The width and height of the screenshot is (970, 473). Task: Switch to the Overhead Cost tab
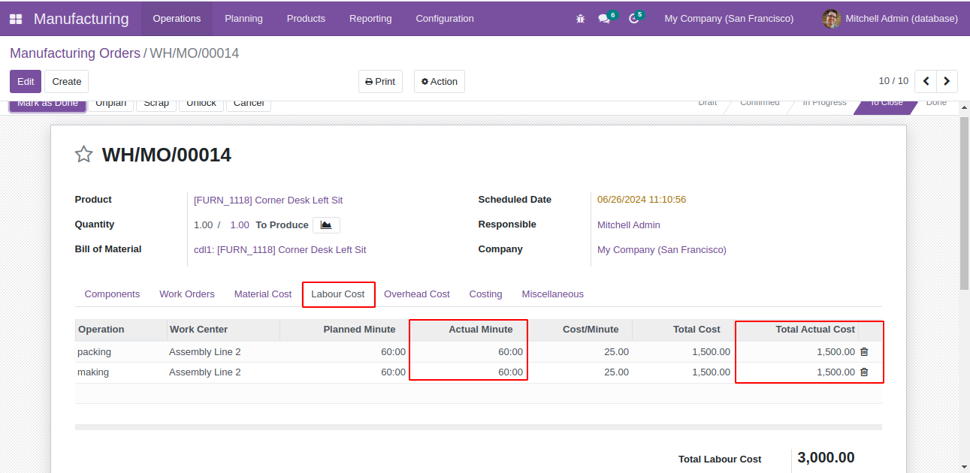click(x=417, y=294)
